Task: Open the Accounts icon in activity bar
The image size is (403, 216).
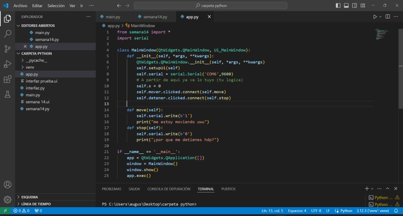Action: 8,184
